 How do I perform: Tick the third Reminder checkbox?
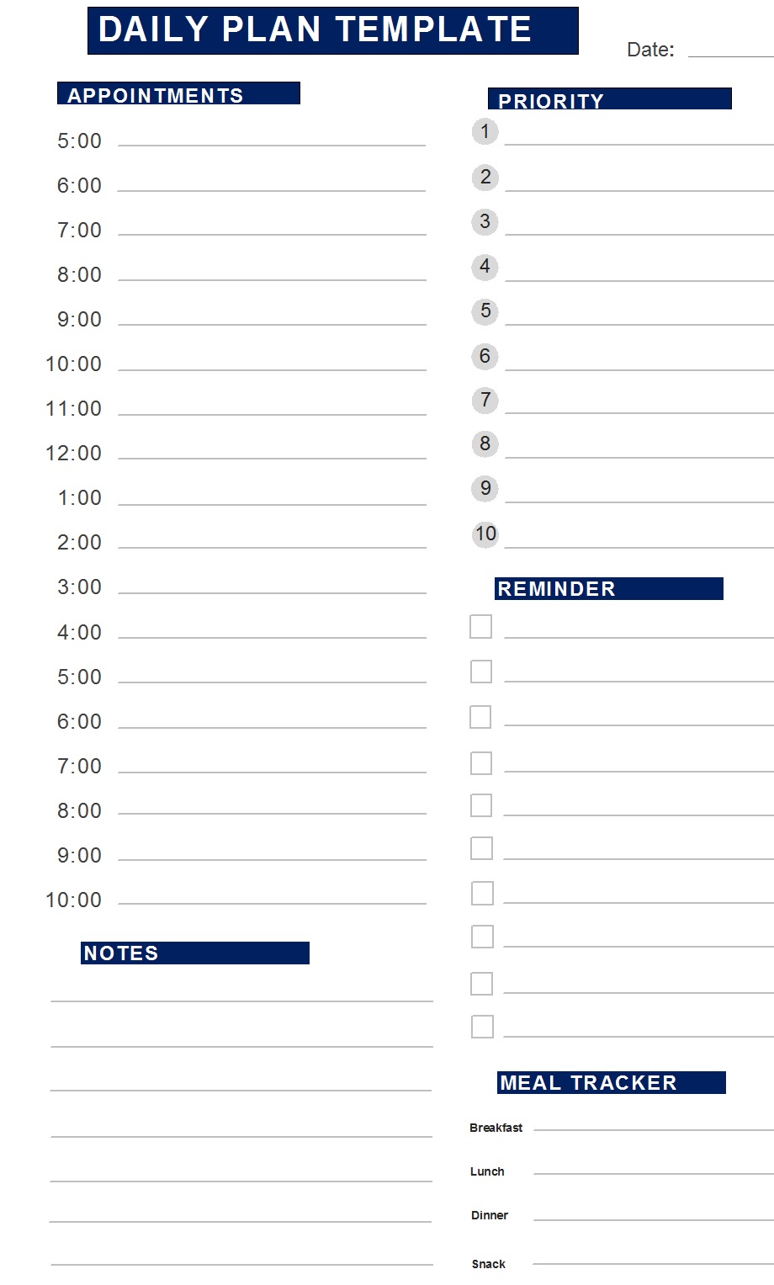[x=480, y=717]
